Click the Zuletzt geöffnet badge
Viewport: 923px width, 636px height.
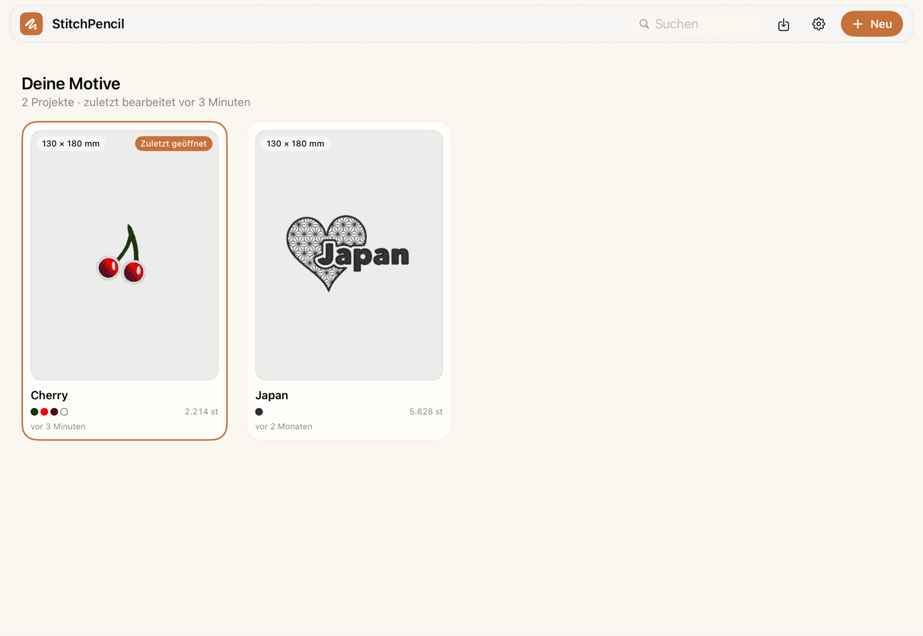(174, 144)
